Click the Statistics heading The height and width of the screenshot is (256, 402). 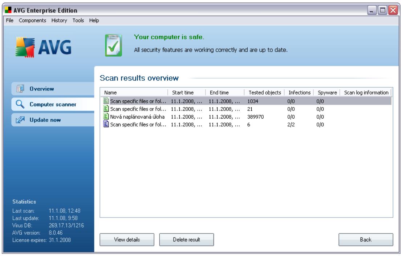point(24,201)
